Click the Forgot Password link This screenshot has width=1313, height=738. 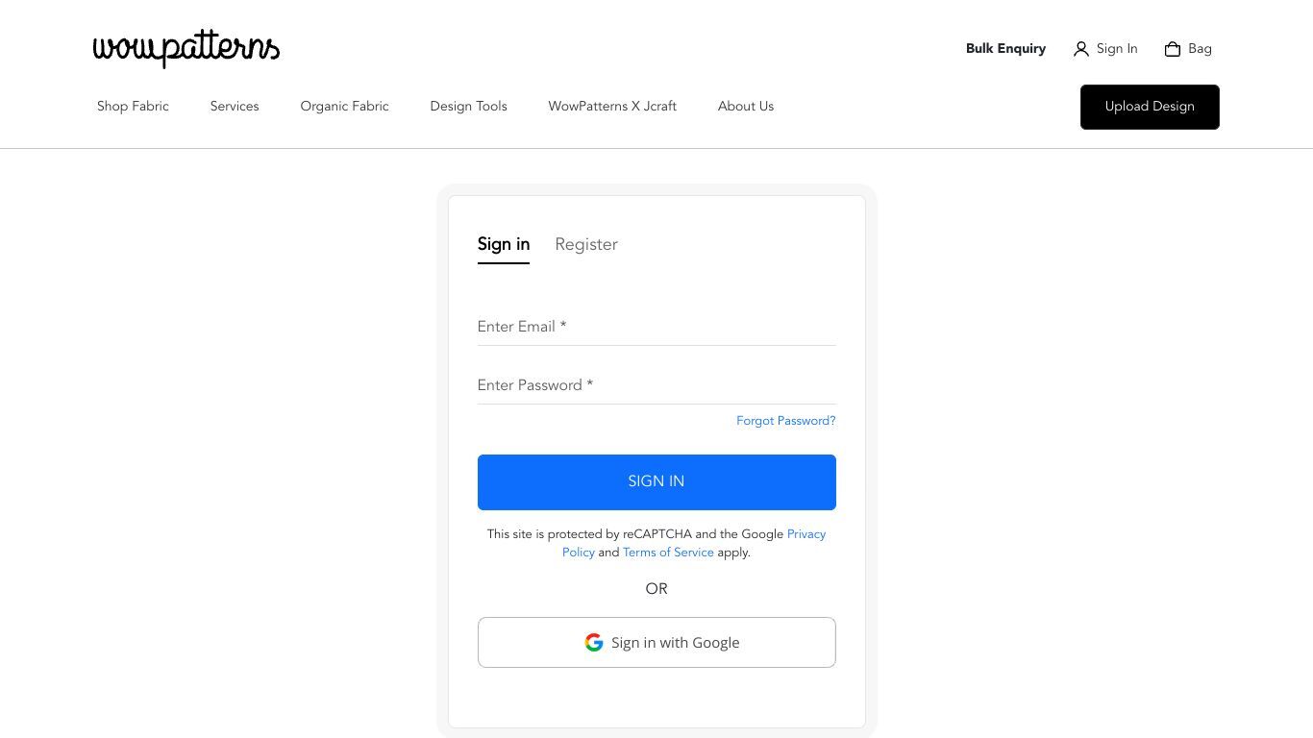coord(786,421)
